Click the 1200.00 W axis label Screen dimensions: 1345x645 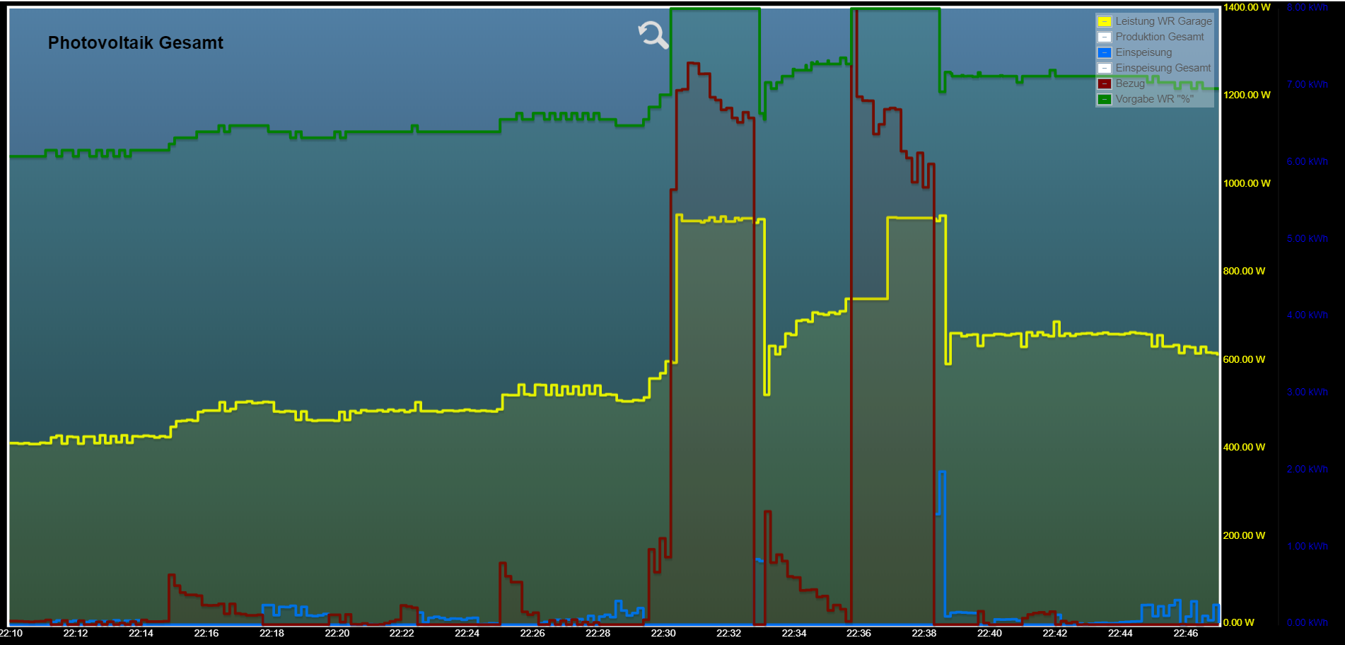click(1247, 95)
